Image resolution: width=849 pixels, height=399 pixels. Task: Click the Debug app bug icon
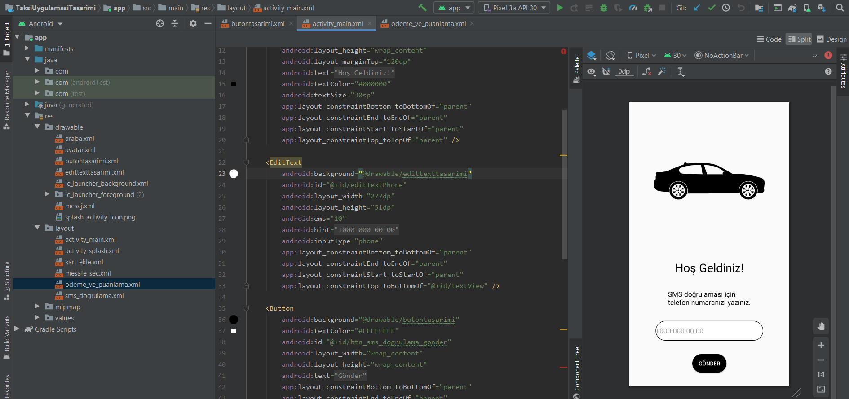[x=604, y=8]
